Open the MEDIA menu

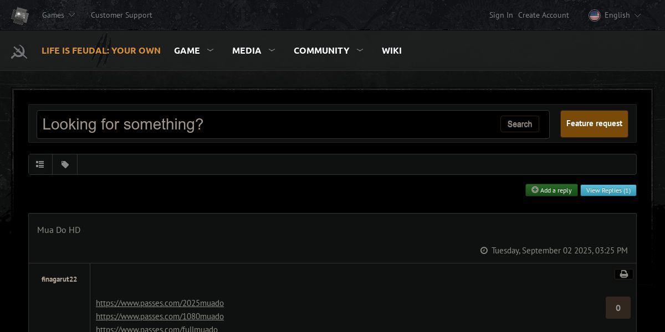pyautogui.click(x=247, y=50)
